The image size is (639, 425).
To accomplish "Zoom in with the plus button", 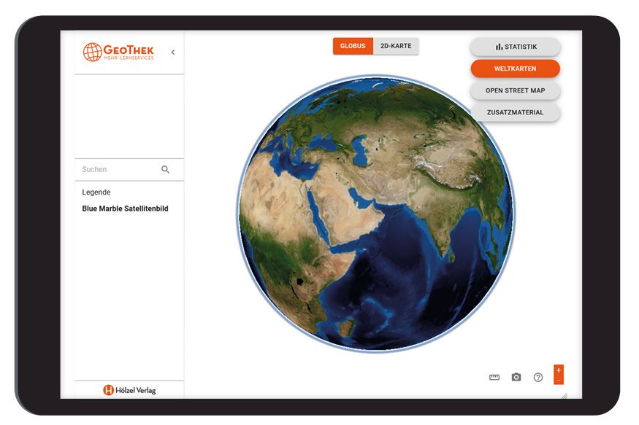I will [x=559, y=370].
